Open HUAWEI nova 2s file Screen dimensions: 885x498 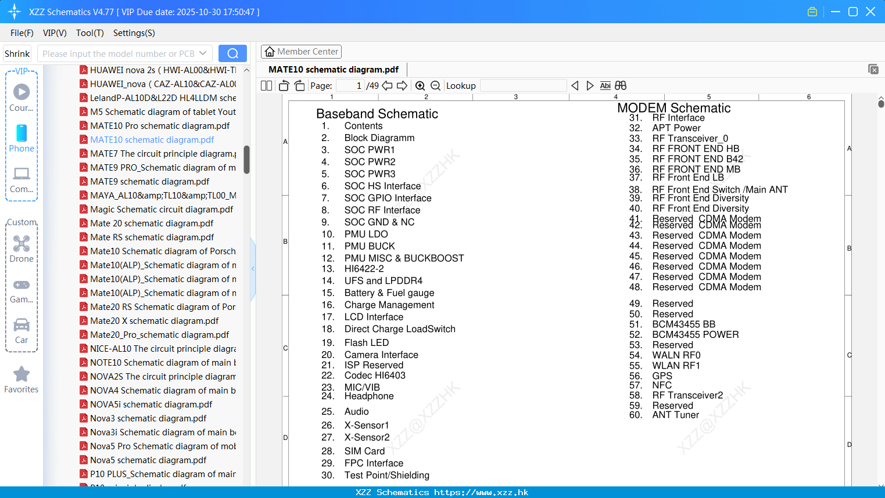coord(158,70)
